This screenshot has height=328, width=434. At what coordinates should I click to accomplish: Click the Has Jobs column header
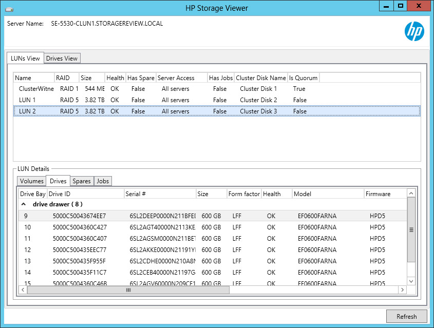pyautogui.click(x=221, y=78)
